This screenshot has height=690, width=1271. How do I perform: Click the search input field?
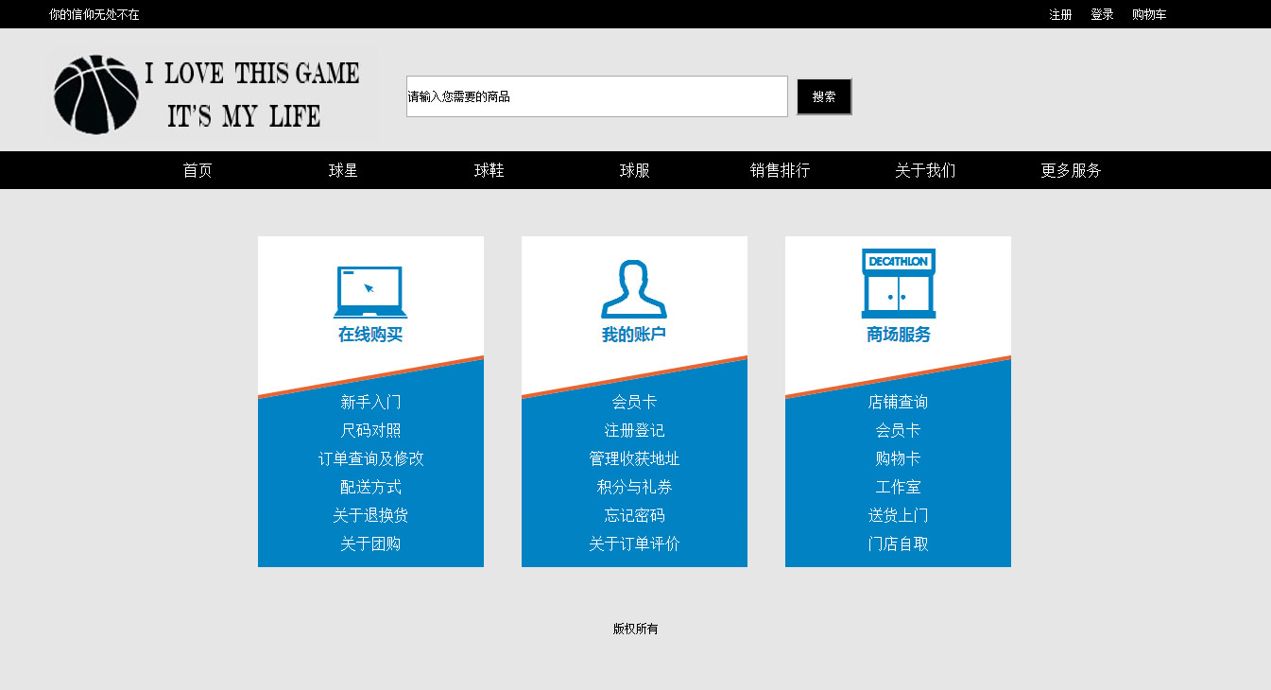(x=596, y=96)
